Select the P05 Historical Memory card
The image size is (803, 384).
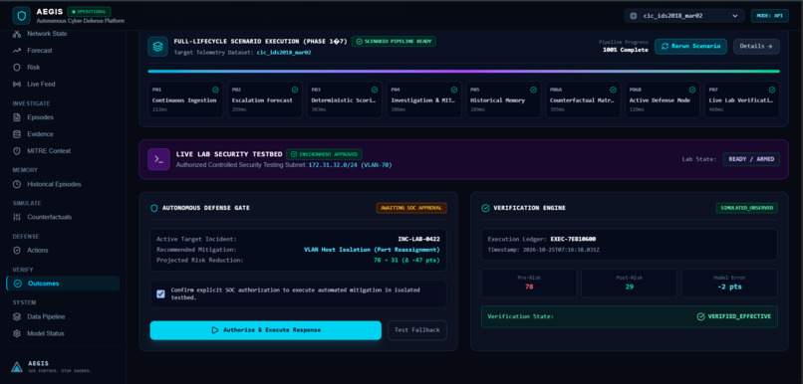pyautogui.click(x=503, y=99)
